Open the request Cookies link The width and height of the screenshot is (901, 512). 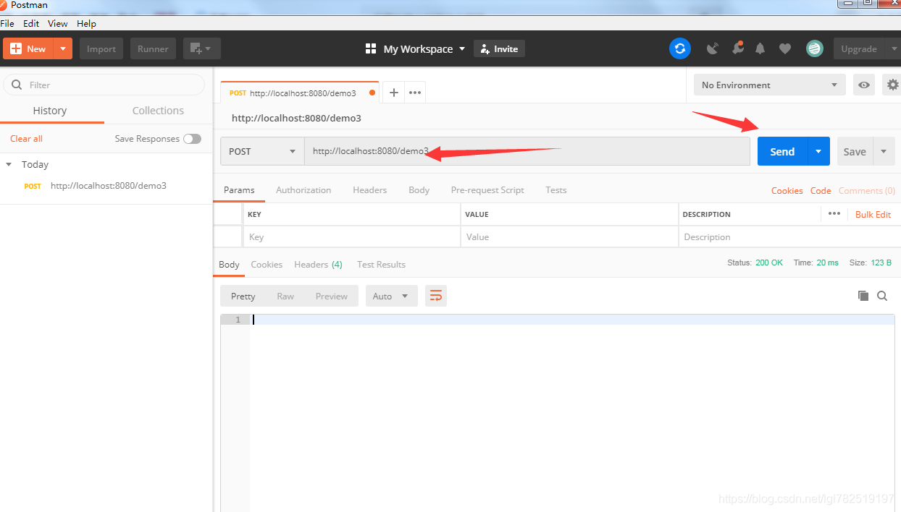point(787,191)
